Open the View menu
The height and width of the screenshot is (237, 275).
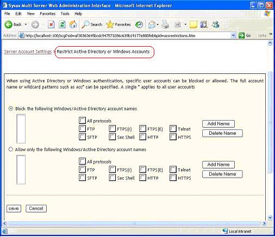31,14
